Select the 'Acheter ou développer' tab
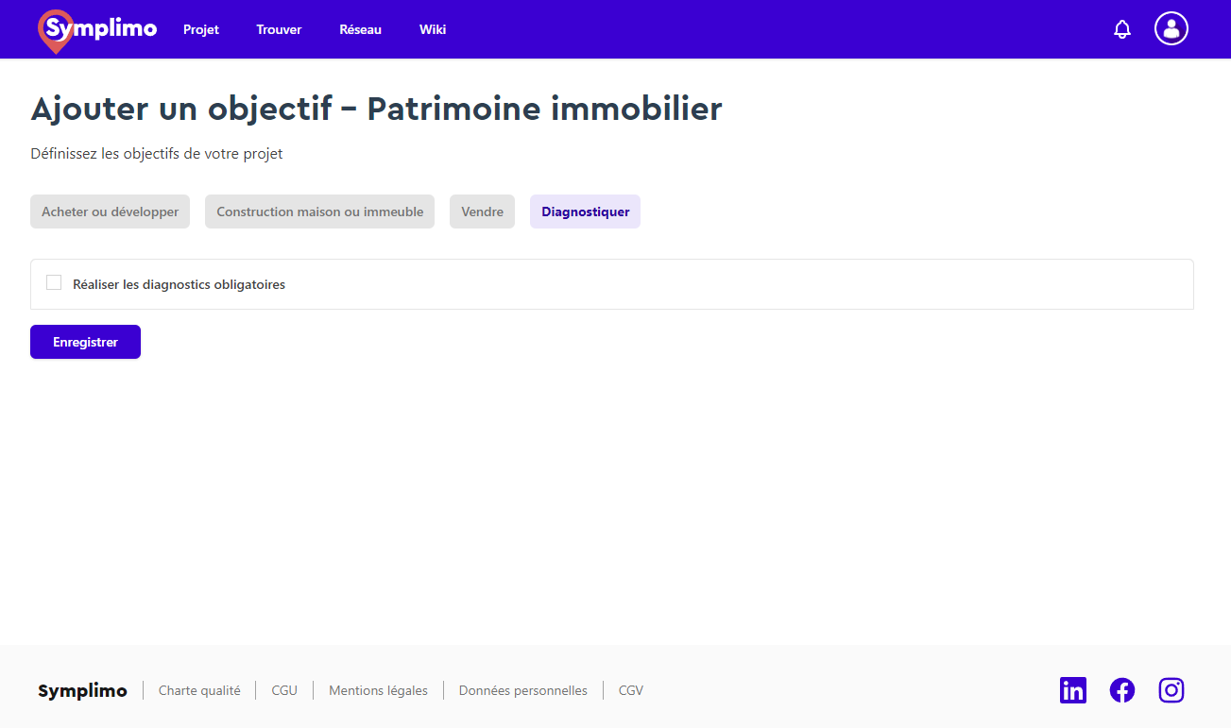Image resolution: width=1231 pixels, height=728 pixels. click(x=110, y=212)
